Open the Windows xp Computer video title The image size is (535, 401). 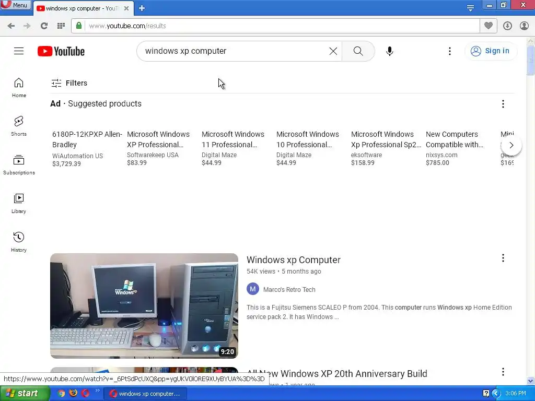(294, 260)
